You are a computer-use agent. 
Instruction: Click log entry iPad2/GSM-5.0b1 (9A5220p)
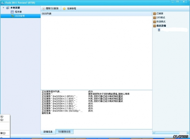[x=62, y=111]
